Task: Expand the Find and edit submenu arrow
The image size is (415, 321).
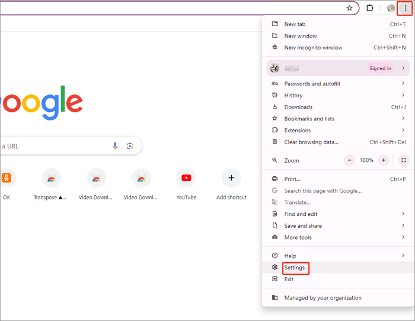Action: [x=403, y=214]
